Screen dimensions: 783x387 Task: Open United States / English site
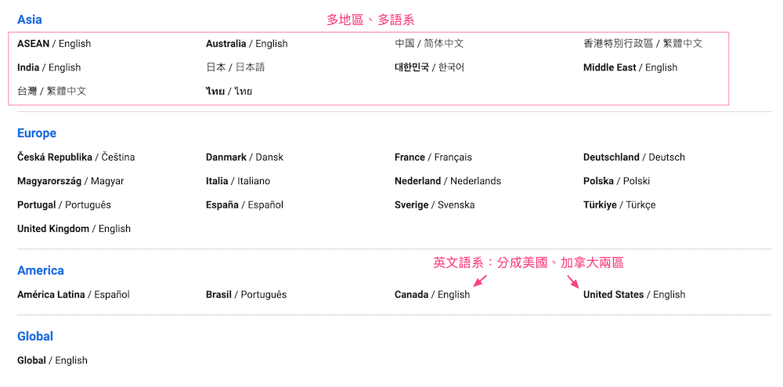(x=634, y=295)
